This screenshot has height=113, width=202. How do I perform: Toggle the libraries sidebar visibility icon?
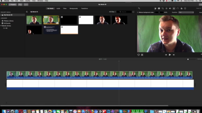coord(27,12)
